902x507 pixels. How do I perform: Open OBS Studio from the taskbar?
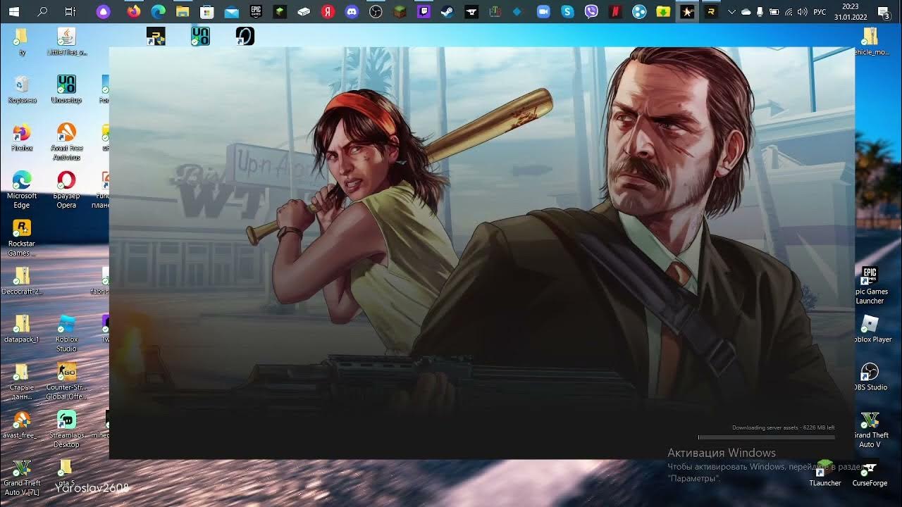376,11
